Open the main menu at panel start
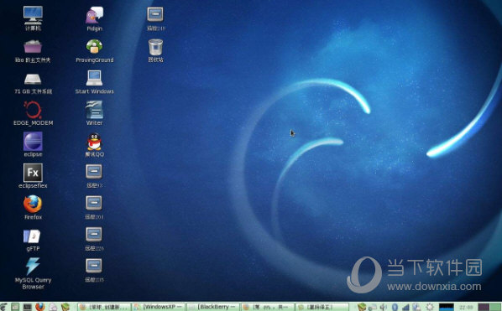502x311 pixels. (x=3, y=307)
